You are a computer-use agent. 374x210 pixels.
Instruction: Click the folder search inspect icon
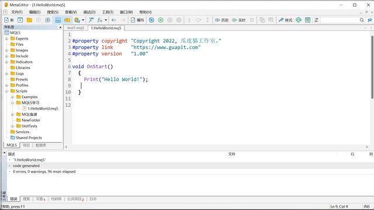click(x=77, y=20)
